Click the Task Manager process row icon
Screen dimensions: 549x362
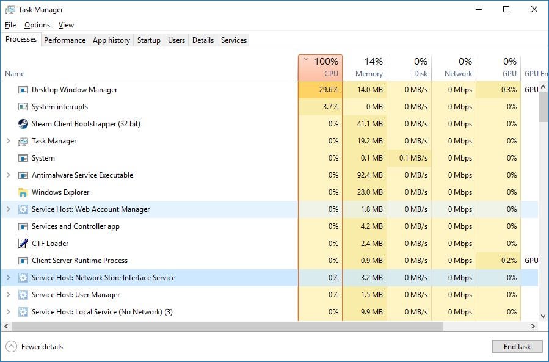click(23, 141)
